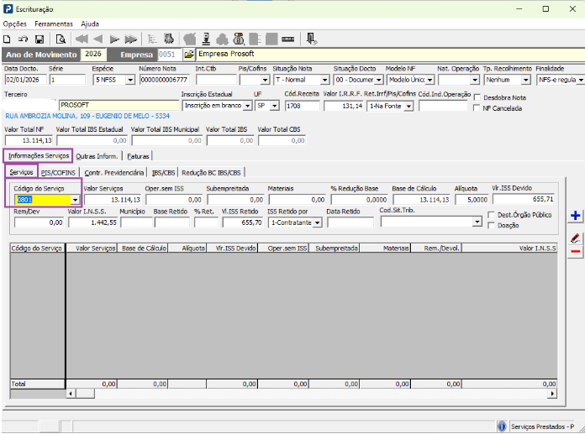Switch to Faturas tab
The height and width of the screenshot is (434, 585).
(x=138, y=156)
